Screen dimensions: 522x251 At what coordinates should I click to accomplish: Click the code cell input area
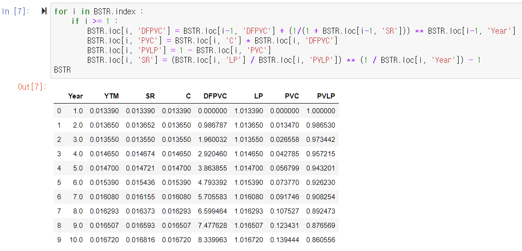pos(286,41)
